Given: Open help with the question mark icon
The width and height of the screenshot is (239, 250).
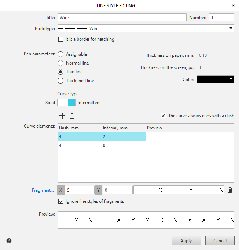Looking at the screenshot, I should (9, 241).
